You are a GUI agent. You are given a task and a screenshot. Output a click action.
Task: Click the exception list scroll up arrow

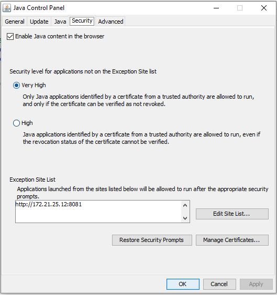(x=185, y=205)
